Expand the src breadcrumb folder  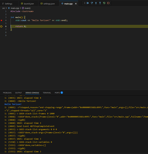[4, 8]
